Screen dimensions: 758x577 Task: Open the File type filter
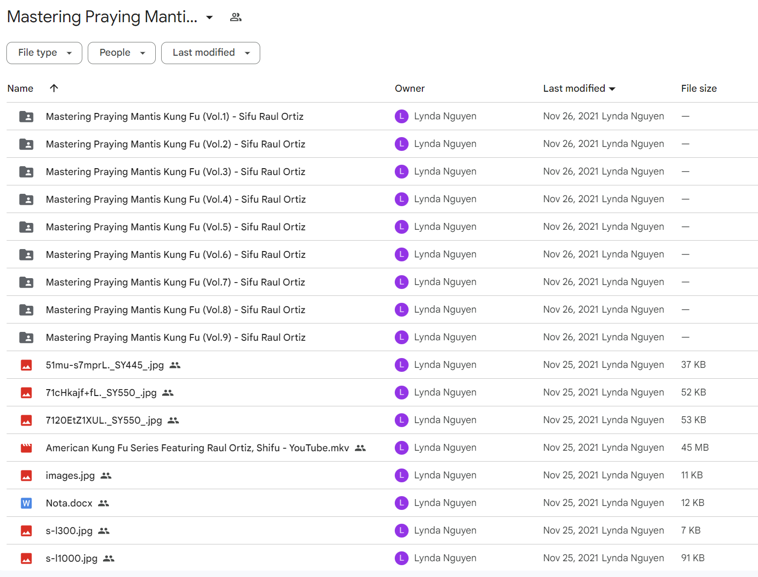(x=44, y=53)
